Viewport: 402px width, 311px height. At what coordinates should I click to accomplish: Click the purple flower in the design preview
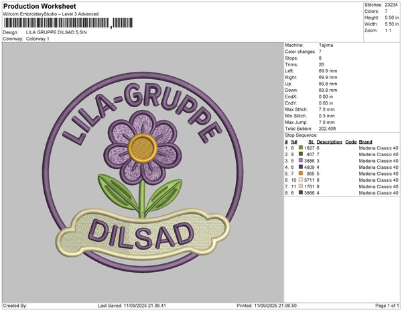140,140
